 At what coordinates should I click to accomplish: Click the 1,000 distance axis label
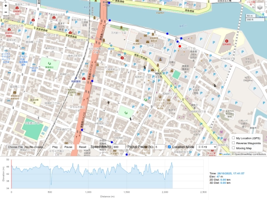88,192
